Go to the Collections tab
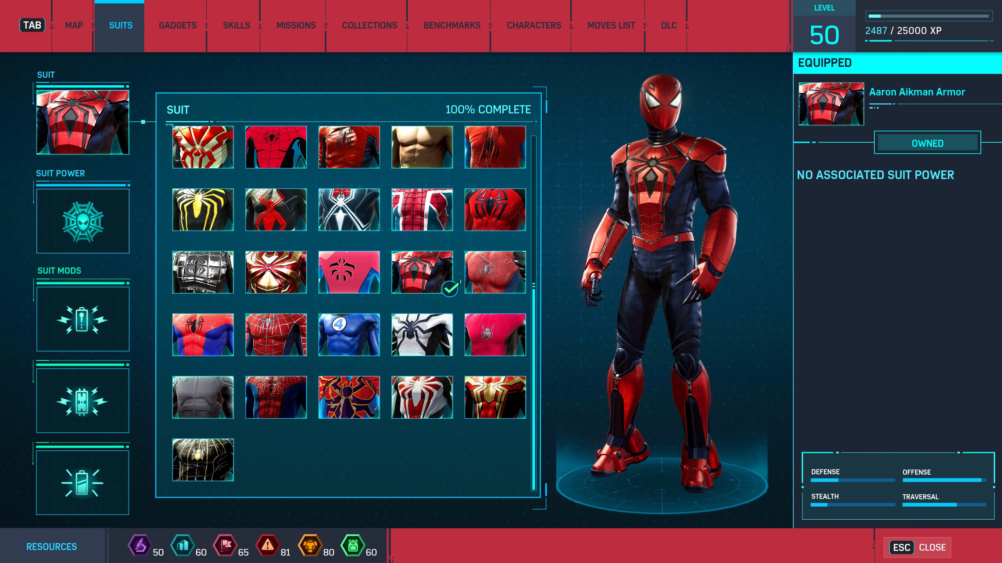The image size is (1002, 563). tap(369, 25)
